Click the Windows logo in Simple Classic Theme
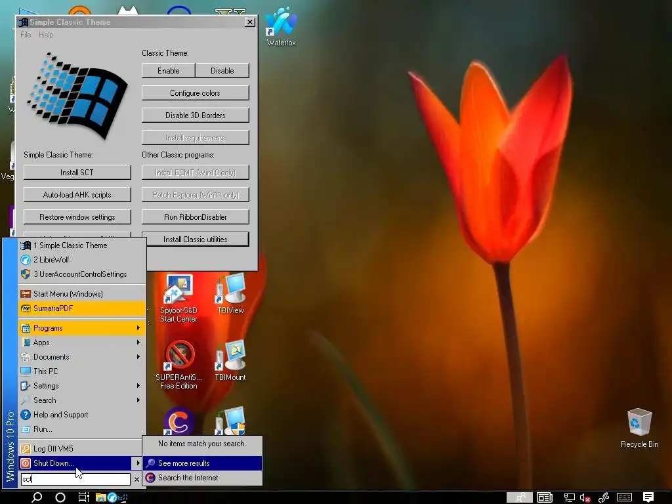672x504 pixels. pos(77,96)
